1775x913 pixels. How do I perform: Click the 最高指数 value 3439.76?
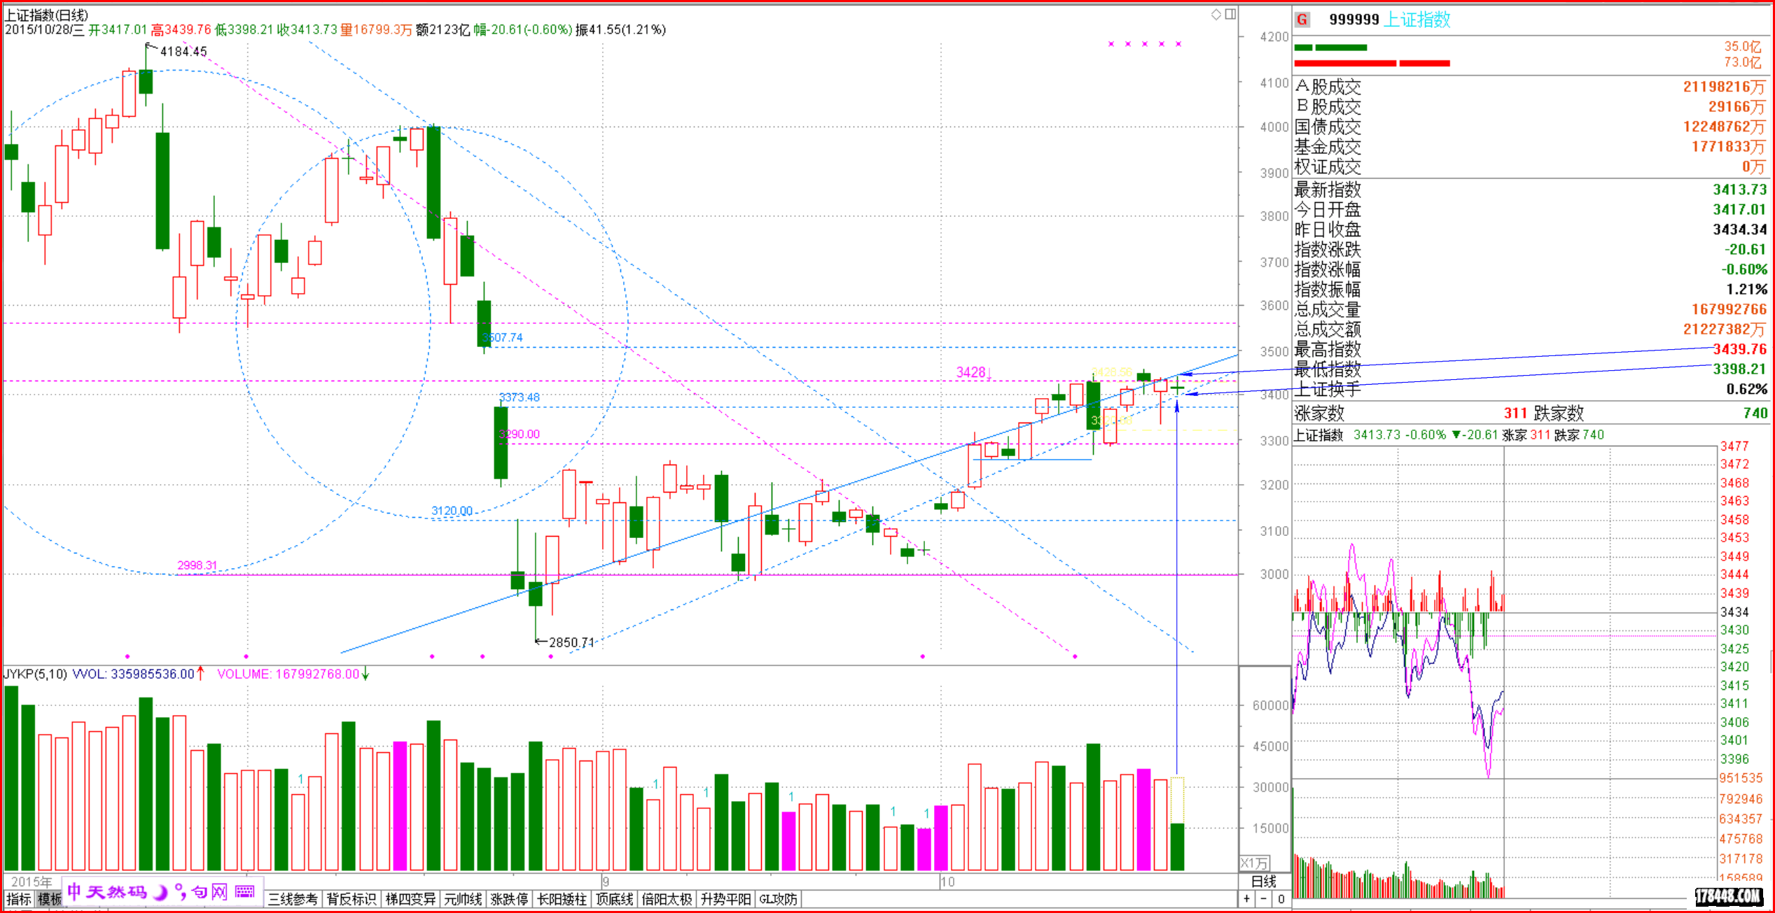tap(1740, 349)
